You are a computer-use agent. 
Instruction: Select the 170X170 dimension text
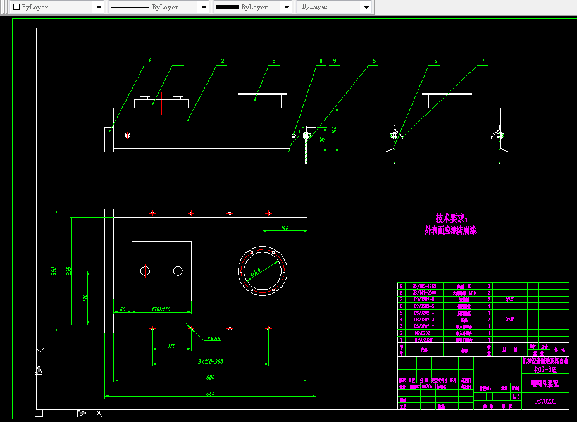pos(161,309)
